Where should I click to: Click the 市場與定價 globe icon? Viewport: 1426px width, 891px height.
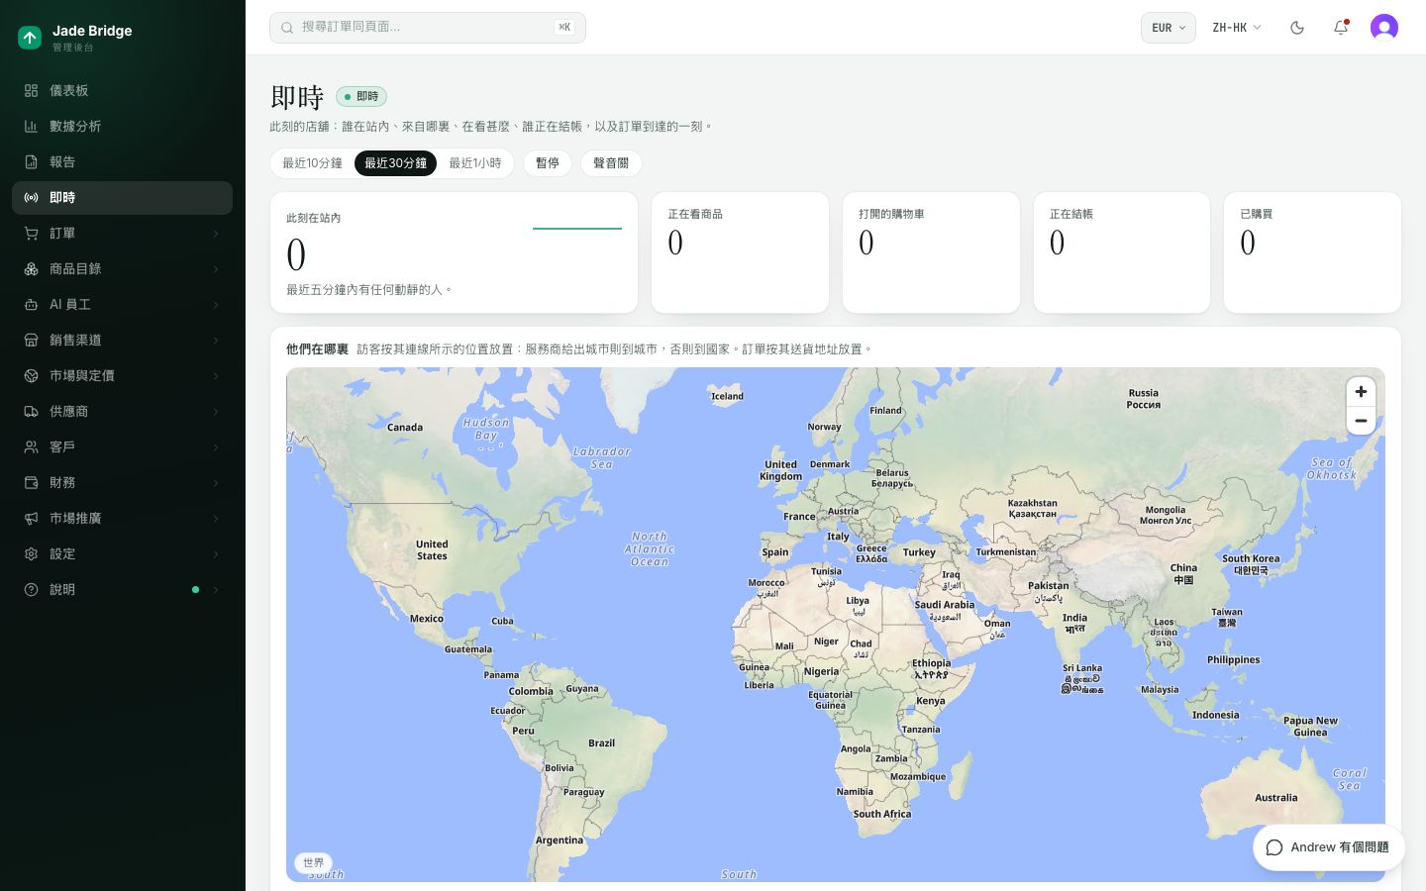[x=32, y=376]
